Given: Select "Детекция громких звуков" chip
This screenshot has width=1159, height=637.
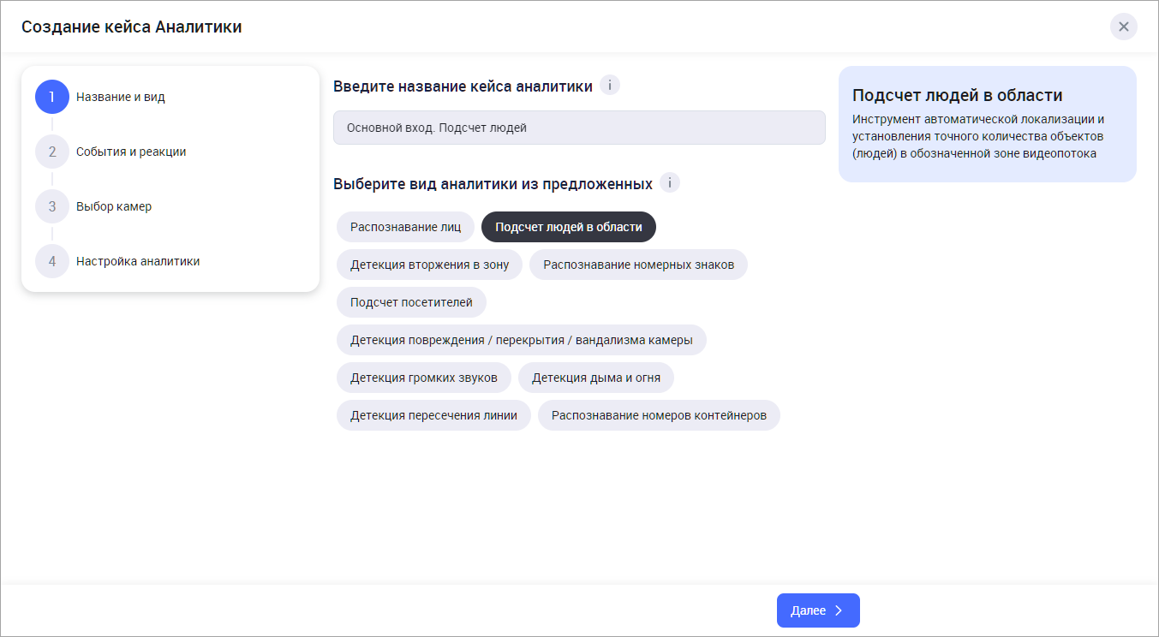Looking at the screenshot, I should 423,378.
